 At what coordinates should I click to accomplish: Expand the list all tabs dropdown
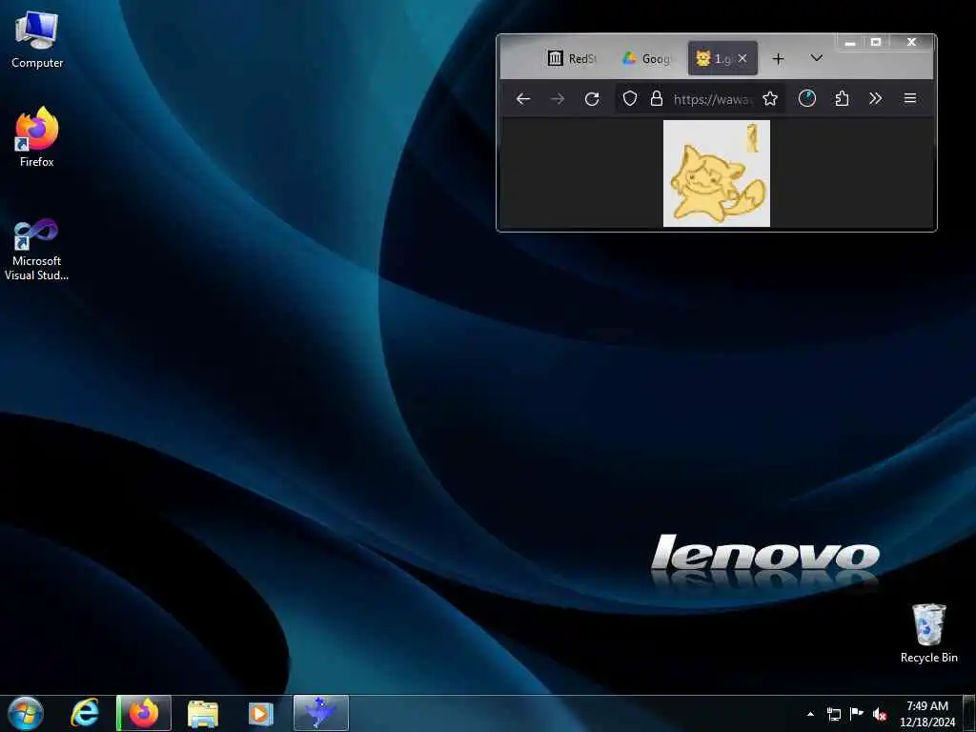click(x=817, y=58)
